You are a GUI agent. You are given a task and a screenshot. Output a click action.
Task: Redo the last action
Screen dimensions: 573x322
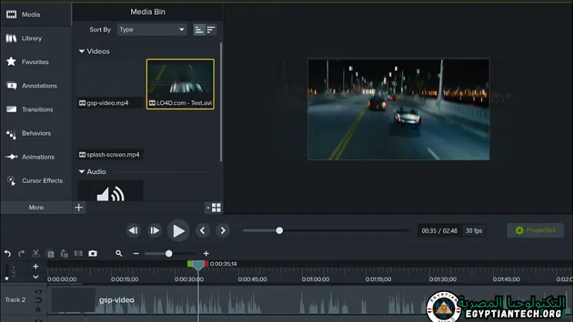[x=22, y=253]
